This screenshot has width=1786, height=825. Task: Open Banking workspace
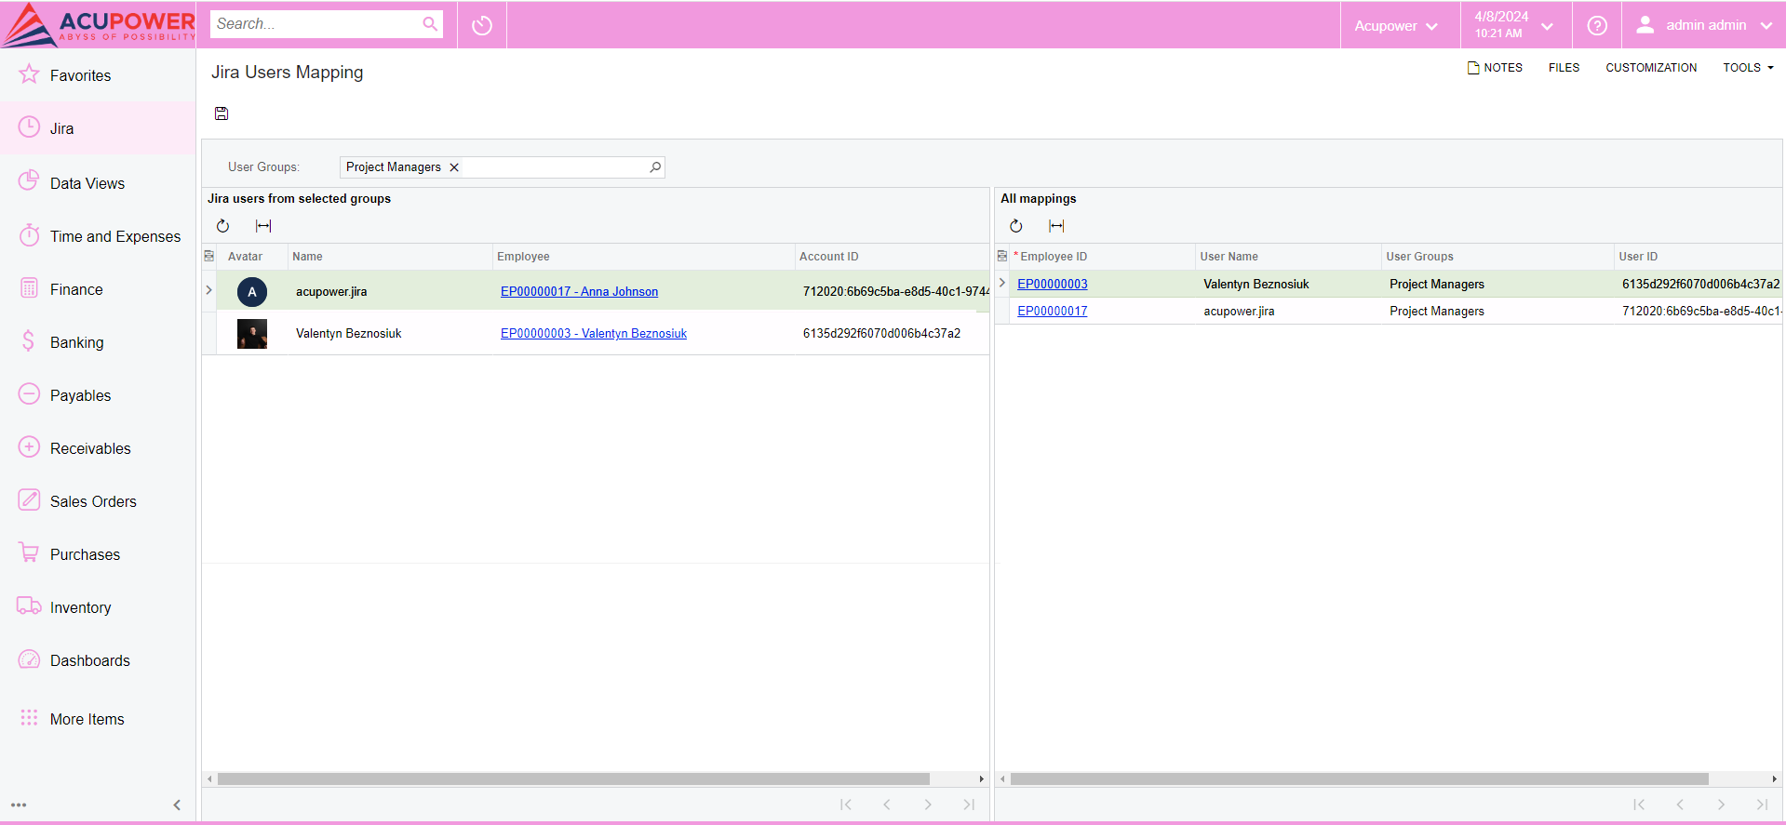click(x=98, y=342)
